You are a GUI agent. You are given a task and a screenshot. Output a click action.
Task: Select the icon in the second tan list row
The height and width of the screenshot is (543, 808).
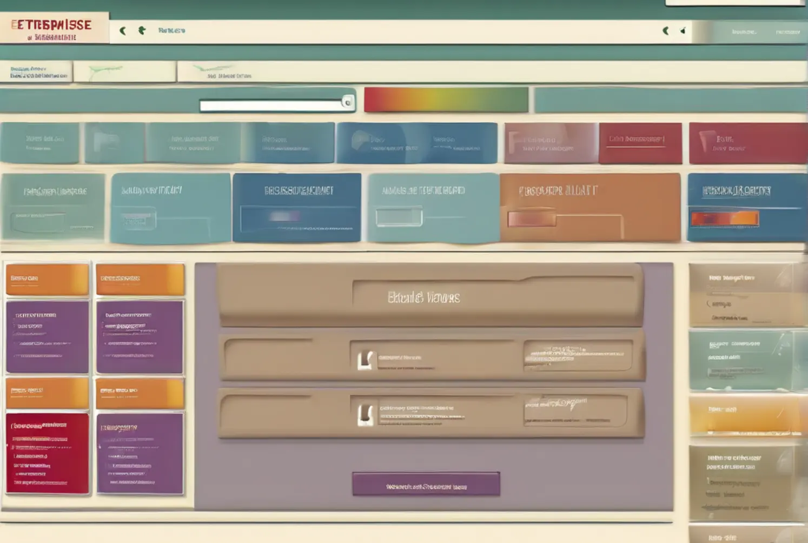click(x=366, y=415)
